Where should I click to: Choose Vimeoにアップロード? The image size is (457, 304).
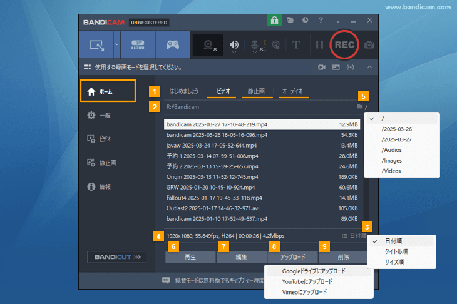click(319, 292)
